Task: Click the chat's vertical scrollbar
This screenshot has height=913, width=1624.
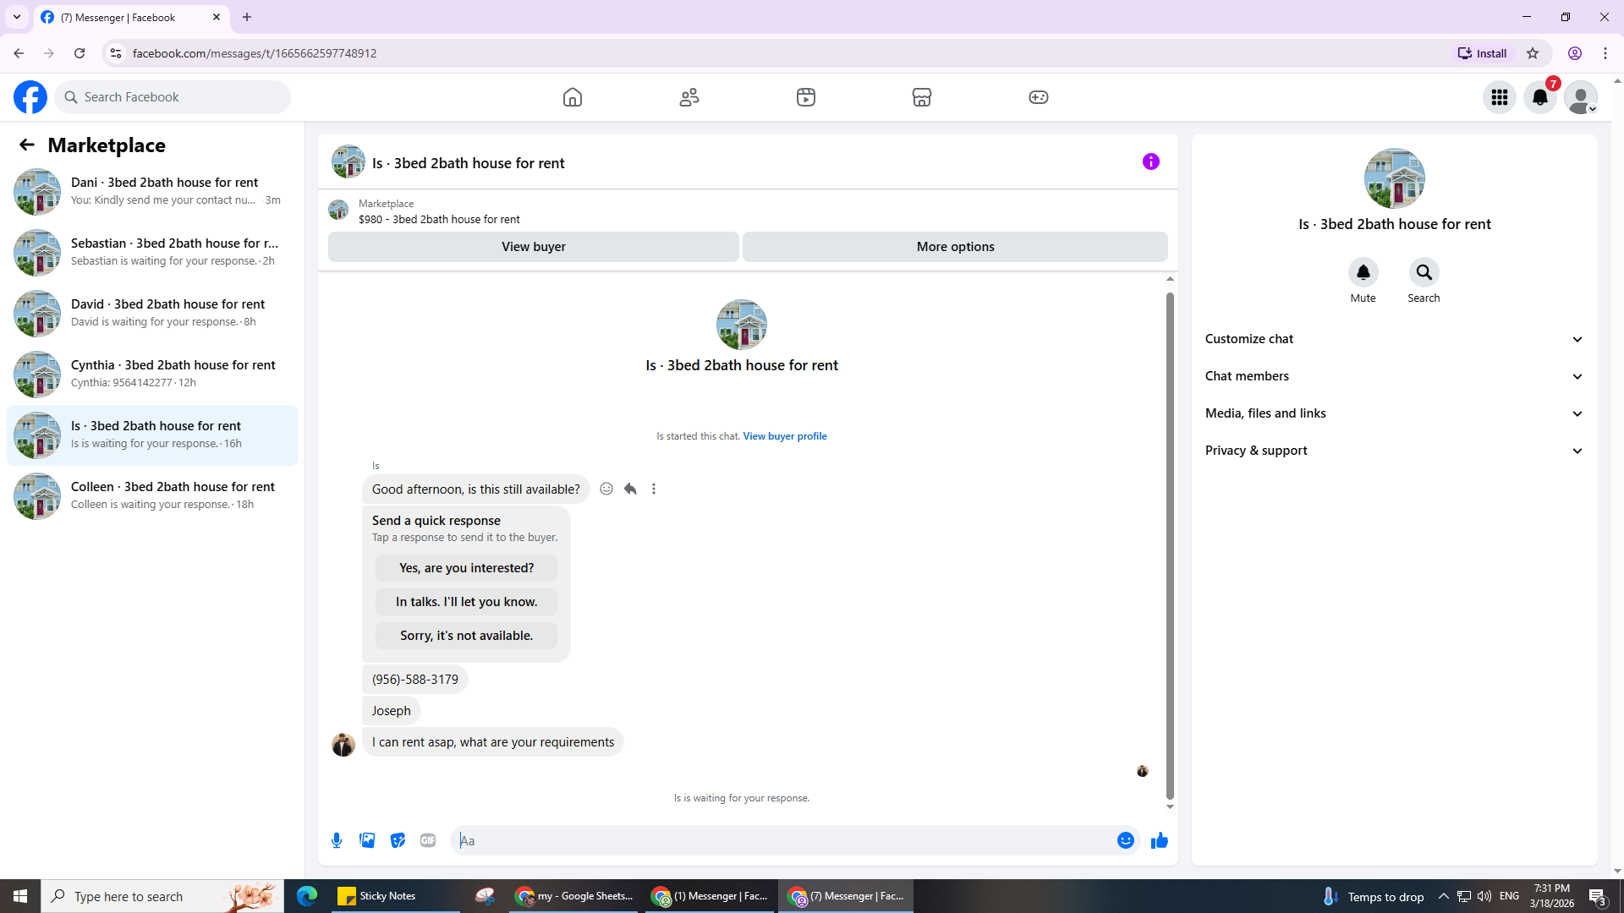Action: pos(1170,545)
